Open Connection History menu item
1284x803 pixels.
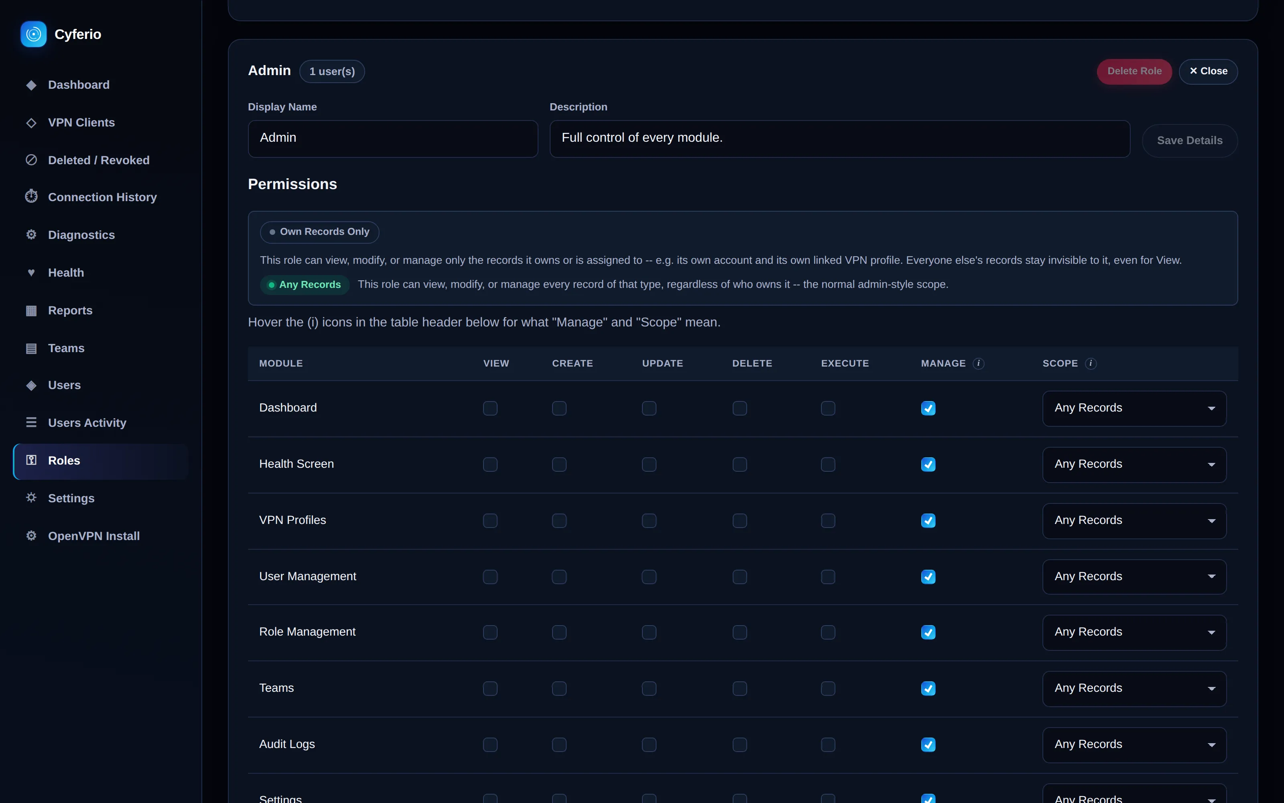pyautogui.click(x=101, y=197)
